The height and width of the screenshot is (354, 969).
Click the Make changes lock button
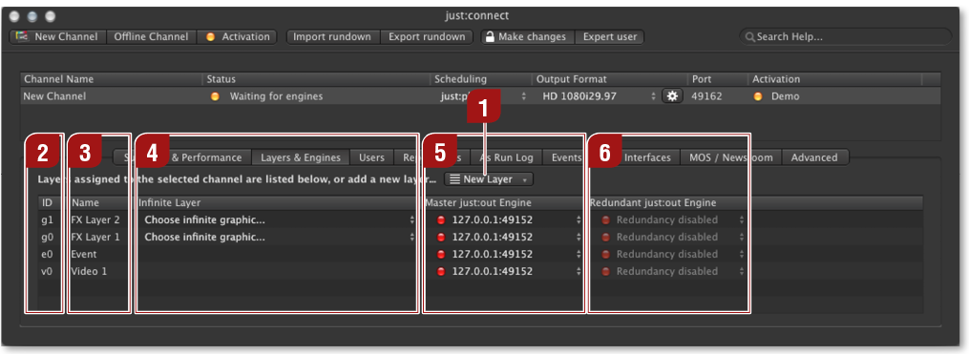pyautogui.click(x=528, y=37)
